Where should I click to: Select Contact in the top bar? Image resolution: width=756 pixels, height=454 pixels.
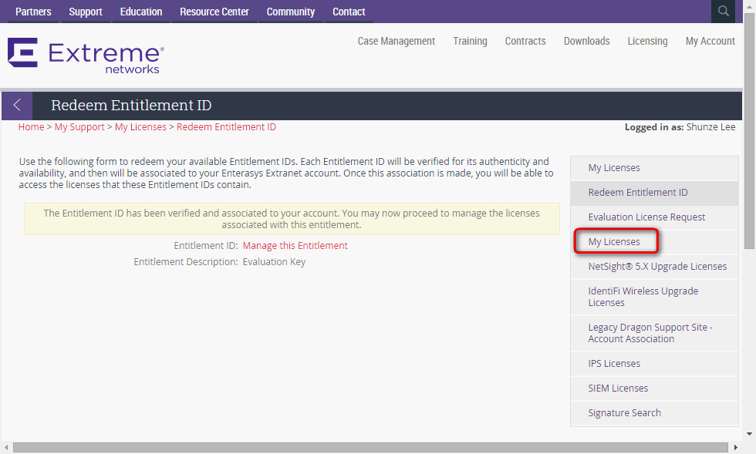[349, 12]
